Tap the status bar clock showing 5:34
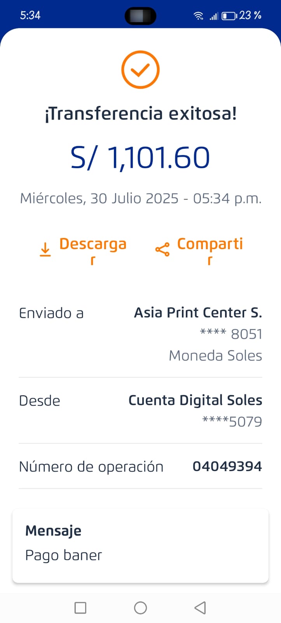The width and height of the screenshot is (281, 623). [30, 15]
